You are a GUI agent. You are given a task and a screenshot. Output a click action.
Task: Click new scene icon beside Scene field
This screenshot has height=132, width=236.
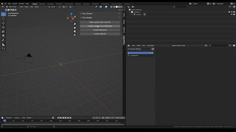(x=208, y=4)
